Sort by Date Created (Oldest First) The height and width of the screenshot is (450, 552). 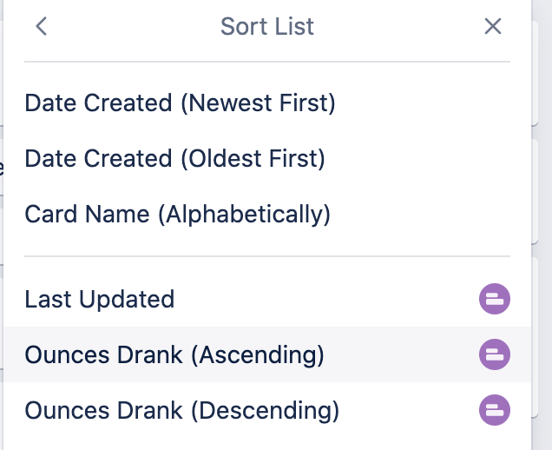click(x=174, y=159)
